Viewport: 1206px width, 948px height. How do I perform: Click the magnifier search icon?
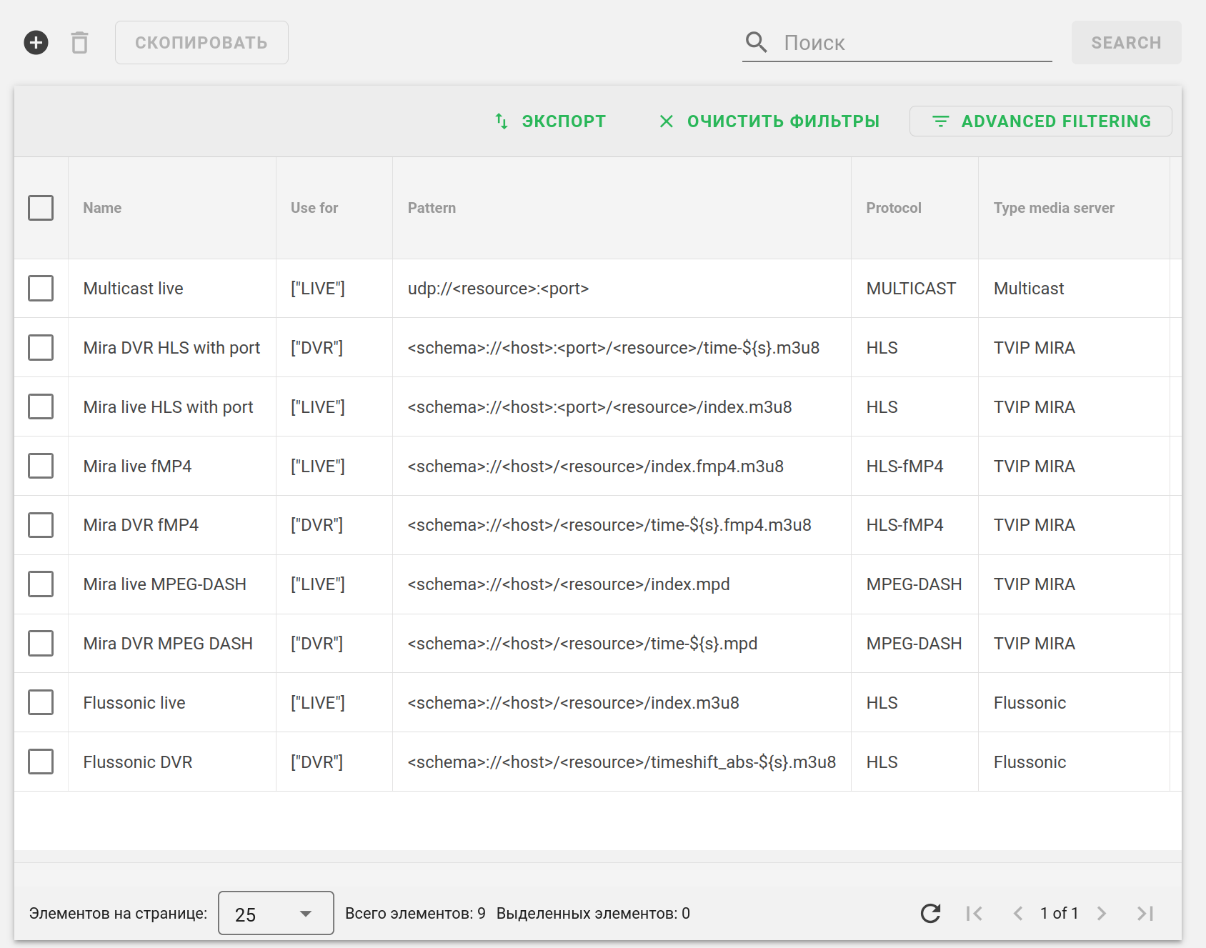pos(756,43)
